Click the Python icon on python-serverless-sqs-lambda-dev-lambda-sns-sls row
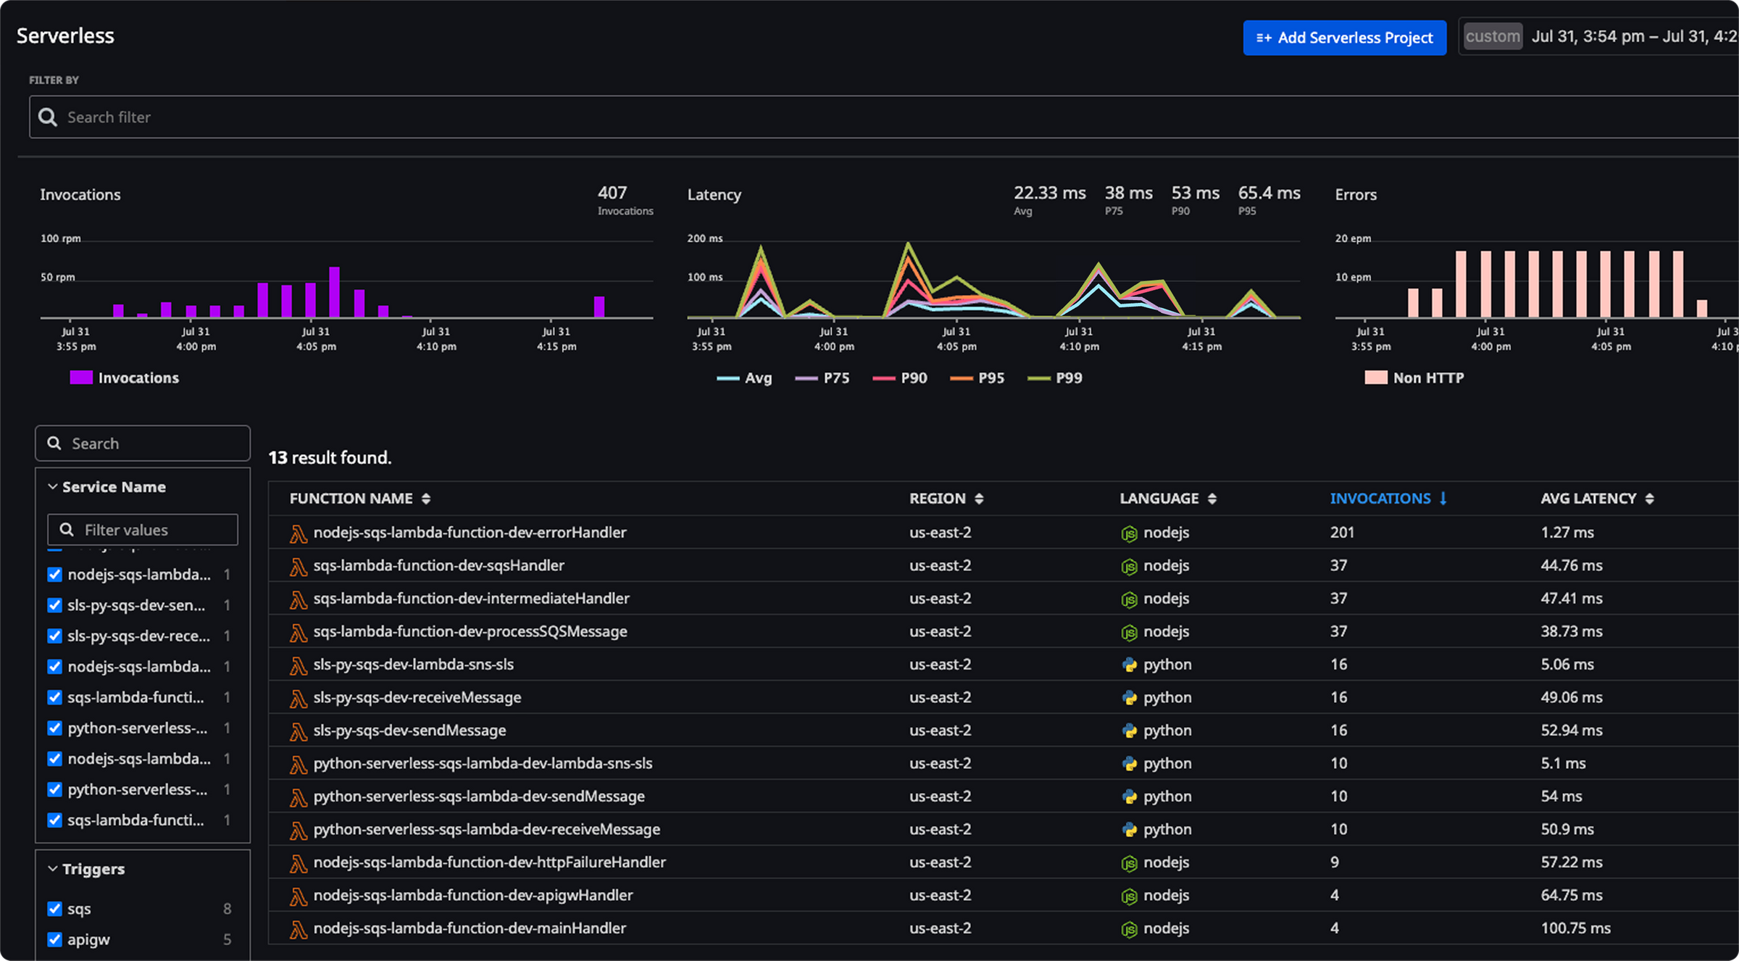 coord(1130,763)
